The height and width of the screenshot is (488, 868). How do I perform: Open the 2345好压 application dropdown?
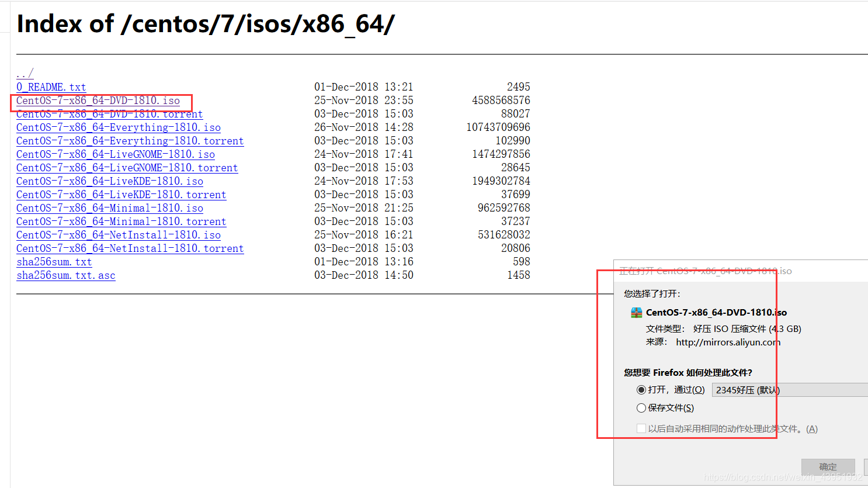pyautogui.click(x=790, y=390)
